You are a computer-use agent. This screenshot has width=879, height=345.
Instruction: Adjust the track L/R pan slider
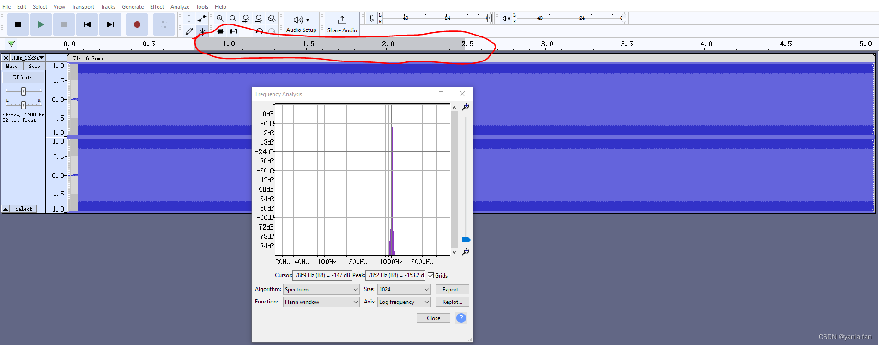tap(24, 105)
